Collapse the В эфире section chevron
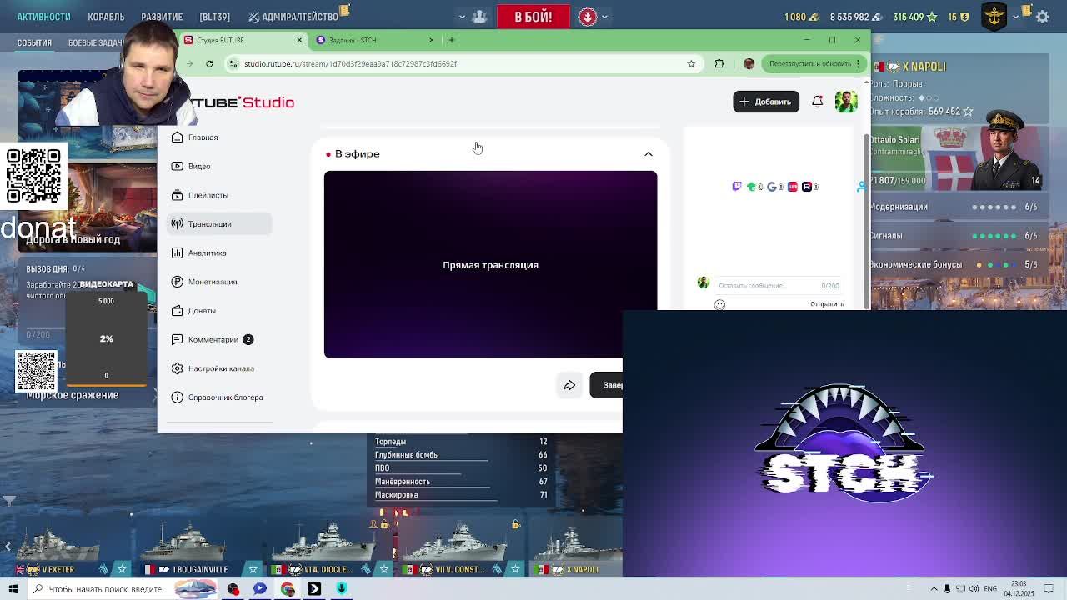This screenshot has height=600, width=1067. coord(649,154)
